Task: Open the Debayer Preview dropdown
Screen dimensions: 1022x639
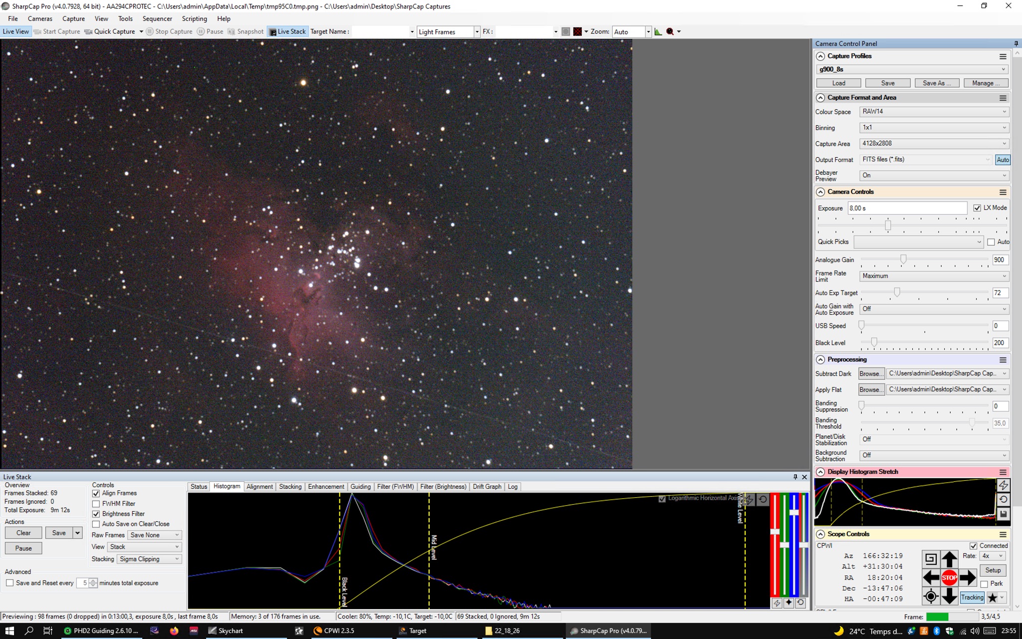Action: click(x=934, y=176)
